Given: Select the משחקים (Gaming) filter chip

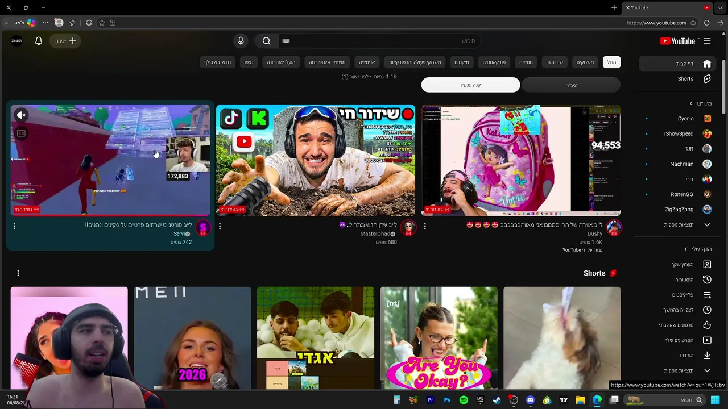Looking at the screenshot, I should (585, 62).
